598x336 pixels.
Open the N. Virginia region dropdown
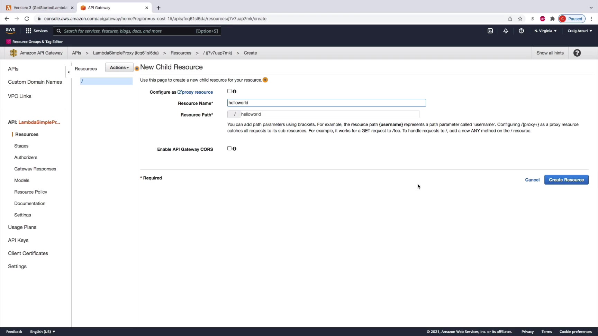(545, 31)
